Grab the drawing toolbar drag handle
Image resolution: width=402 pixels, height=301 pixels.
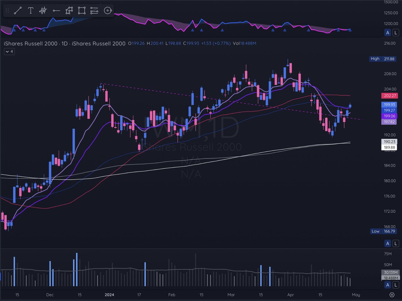[x=7, y=11]
